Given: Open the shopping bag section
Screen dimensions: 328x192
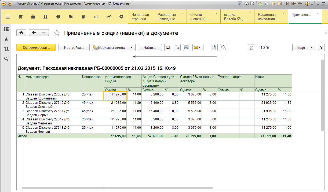Looking at the screenshot, I should (x=33, y=17).
